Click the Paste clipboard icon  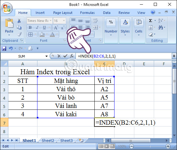pyautogui.click(x=9, y=23)
